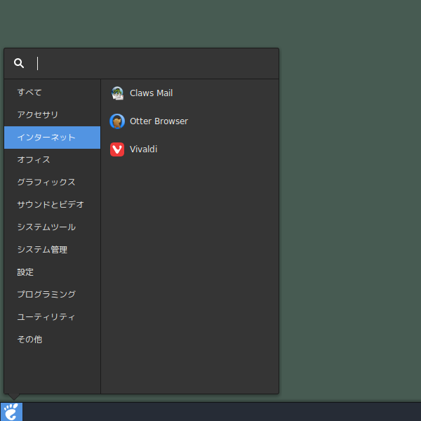The height and width of the screenshot is (421, 421).
Task: Click the red Vivaldi icon
Action: coord(117,149)
